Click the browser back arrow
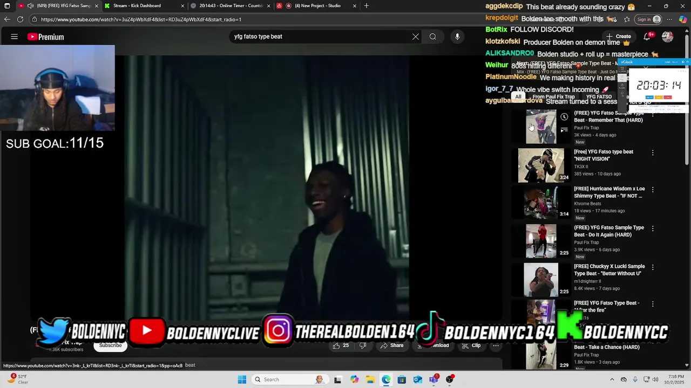The image size is (691, 388). 7,19
